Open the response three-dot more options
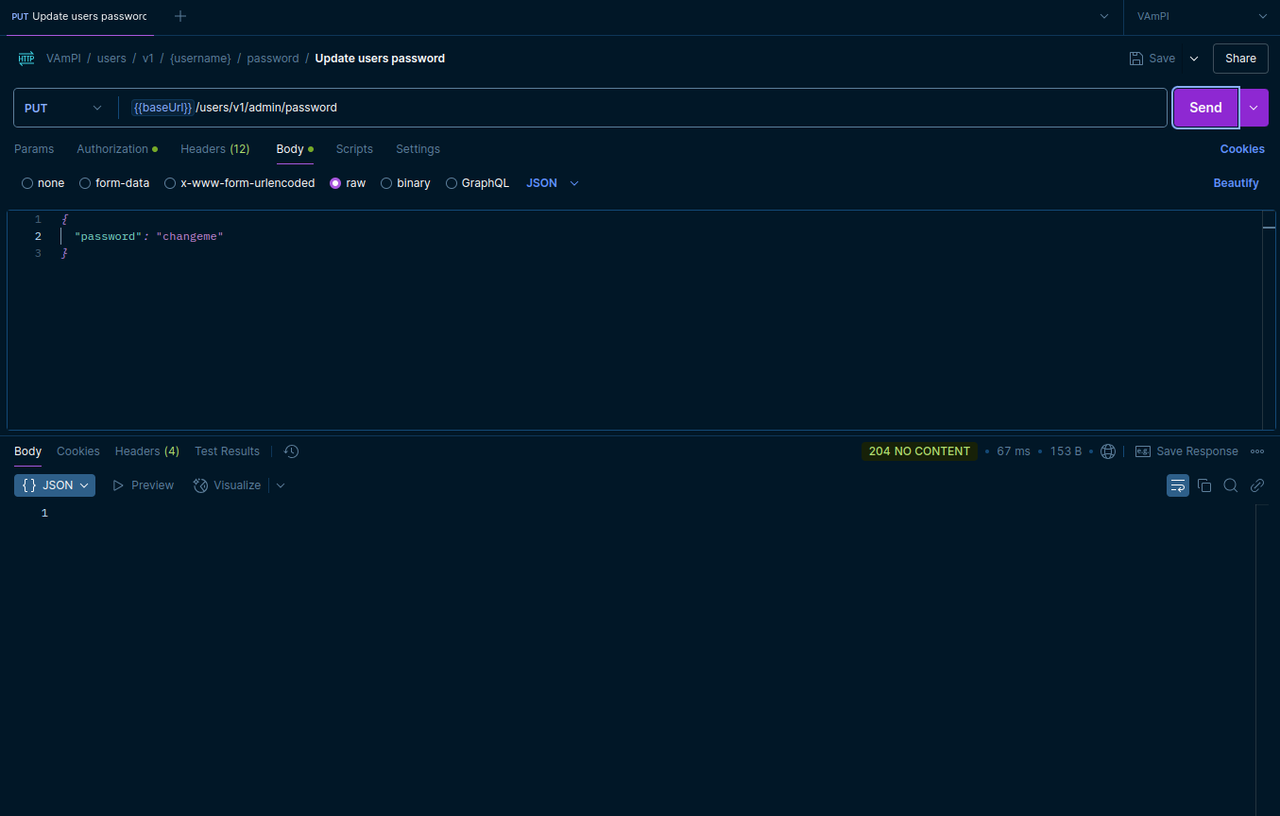Viewport: 1280px width, 816px height. [x=1257, y=451]
